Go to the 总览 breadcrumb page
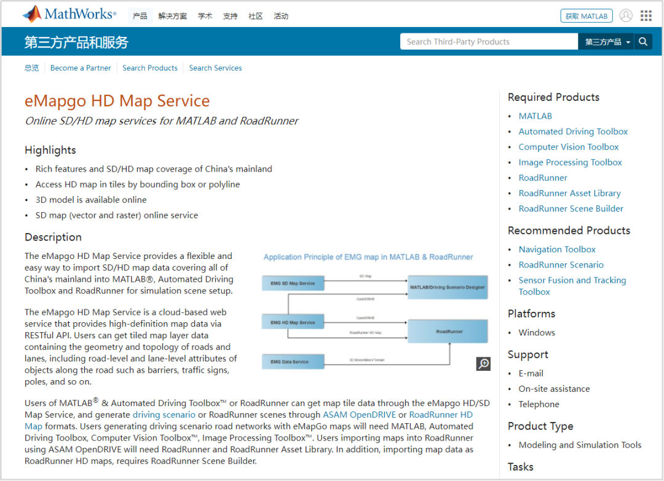Image resolution: width=664 pixels, height=481 pixels. point(31,68)
